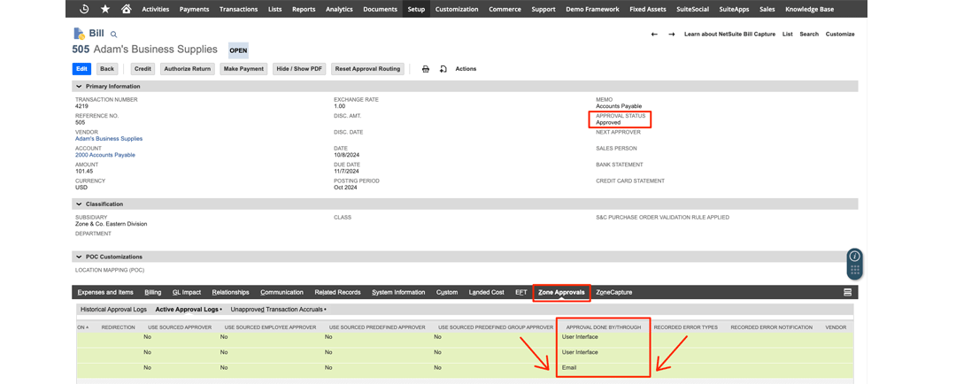
Task: Open the Shortcuts star icon
Action: pyautogui.click(x=105, y=9)
